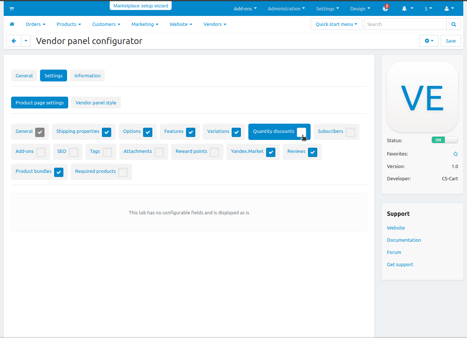Switch to the Information tab

[x=87, y=76]
